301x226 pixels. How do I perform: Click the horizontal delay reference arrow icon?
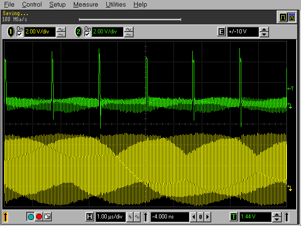click(x=145, y=217)
